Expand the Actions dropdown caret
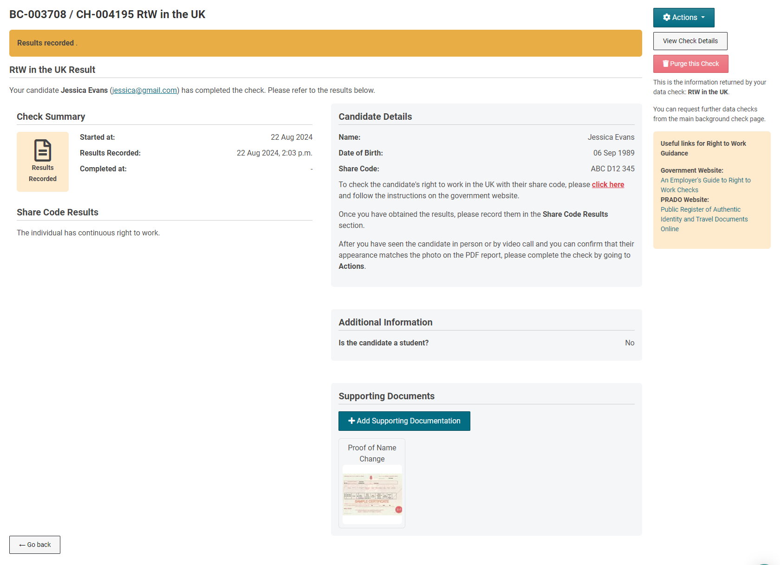The height and width of the screenshot is (565, 780). click(x=703, y=18)
